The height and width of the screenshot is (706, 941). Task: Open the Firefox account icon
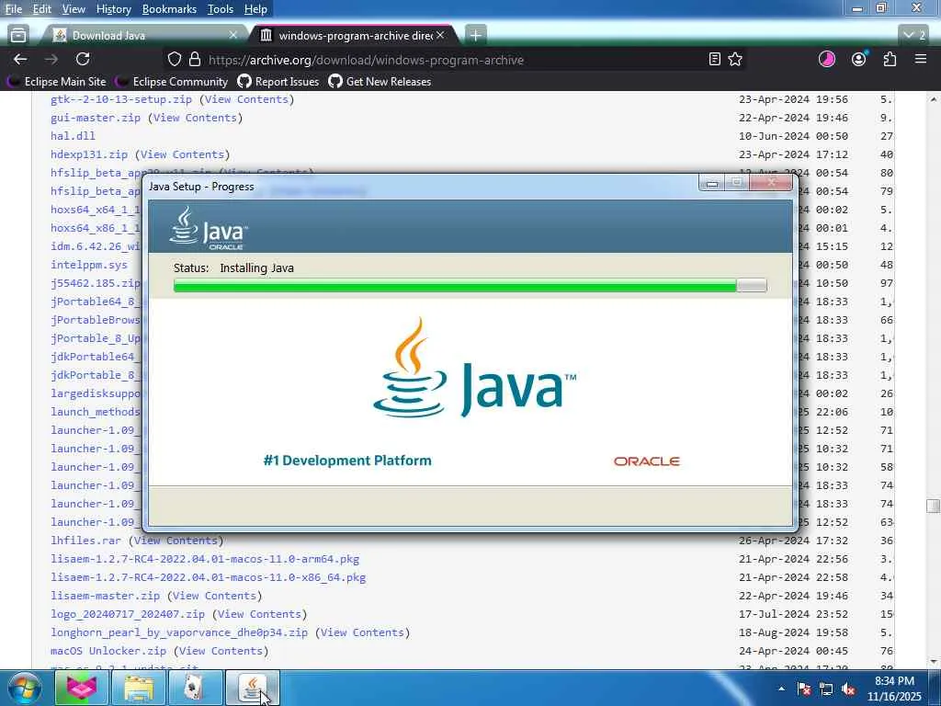859,59
